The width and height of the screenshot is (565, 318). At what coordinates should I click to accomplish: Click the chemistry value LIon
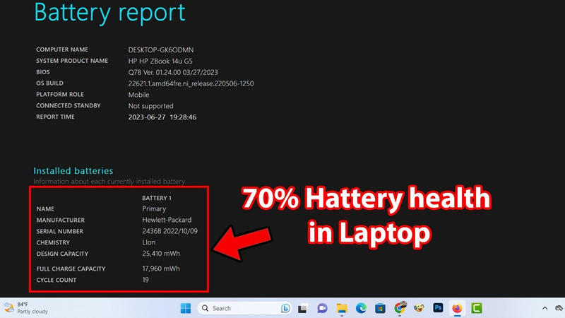point(149,242)
